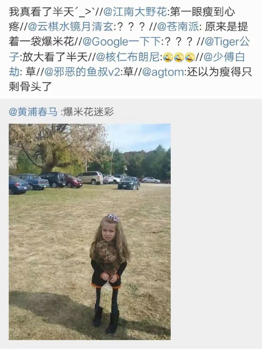Open the @江南大野花 user mention
This screenshot has height=350, width=262.
[135, 12]
